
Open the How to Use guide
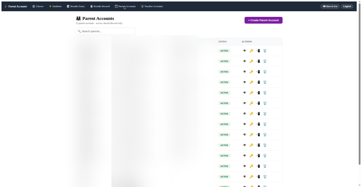[x=330, y=6]
